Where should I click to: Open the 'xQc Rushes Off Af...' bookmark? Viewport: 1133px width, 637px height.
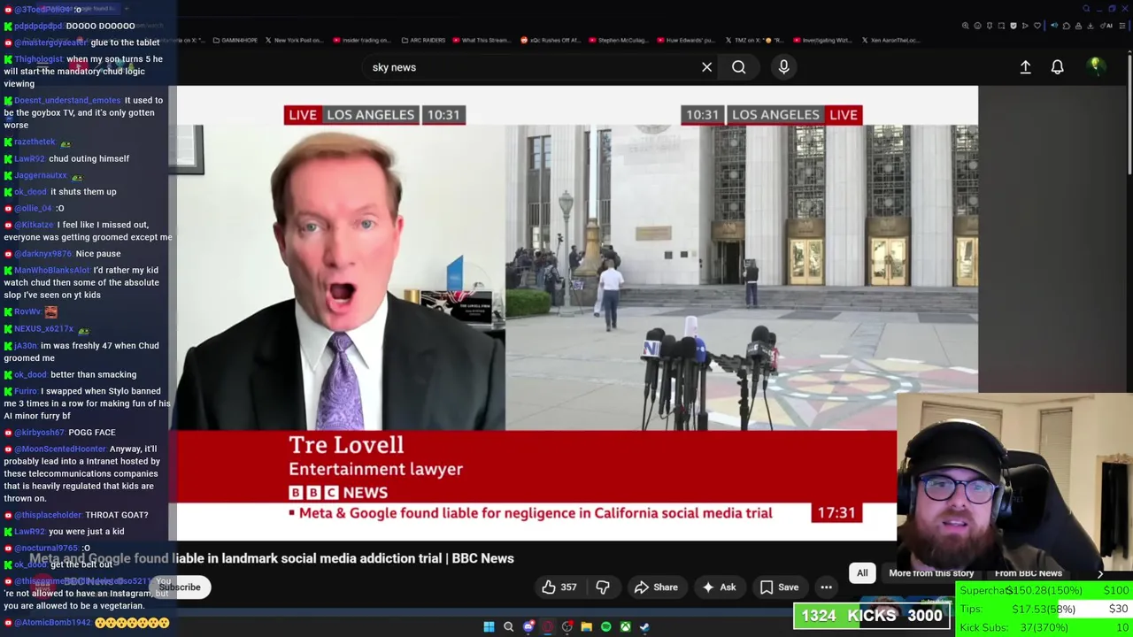point(551,40)
